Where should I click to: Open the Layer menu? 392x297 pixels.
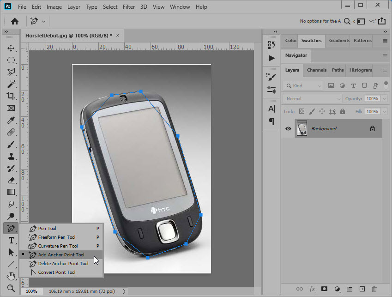[x=74, y=7]
